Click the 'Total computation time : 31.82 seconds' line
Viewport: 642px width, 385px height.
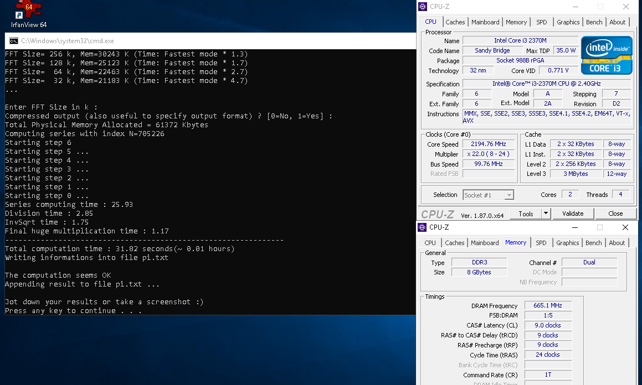pos(120,249)
